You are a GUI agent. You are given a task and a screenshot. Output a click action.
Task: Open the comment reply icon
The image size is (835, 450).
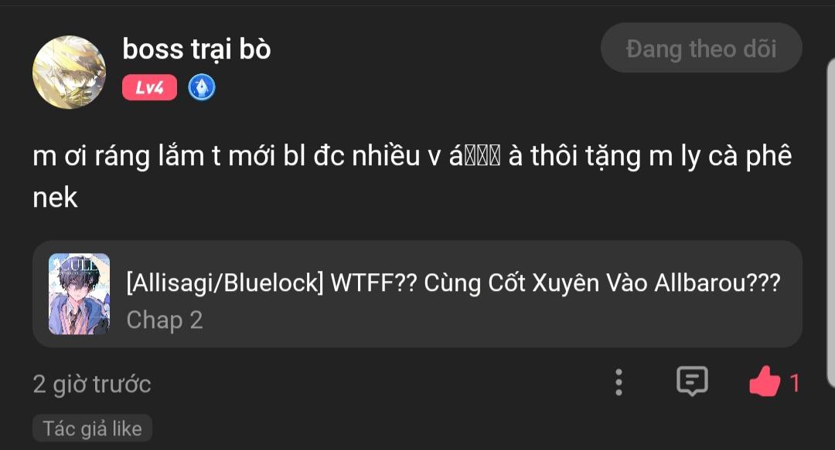[692, 381]
